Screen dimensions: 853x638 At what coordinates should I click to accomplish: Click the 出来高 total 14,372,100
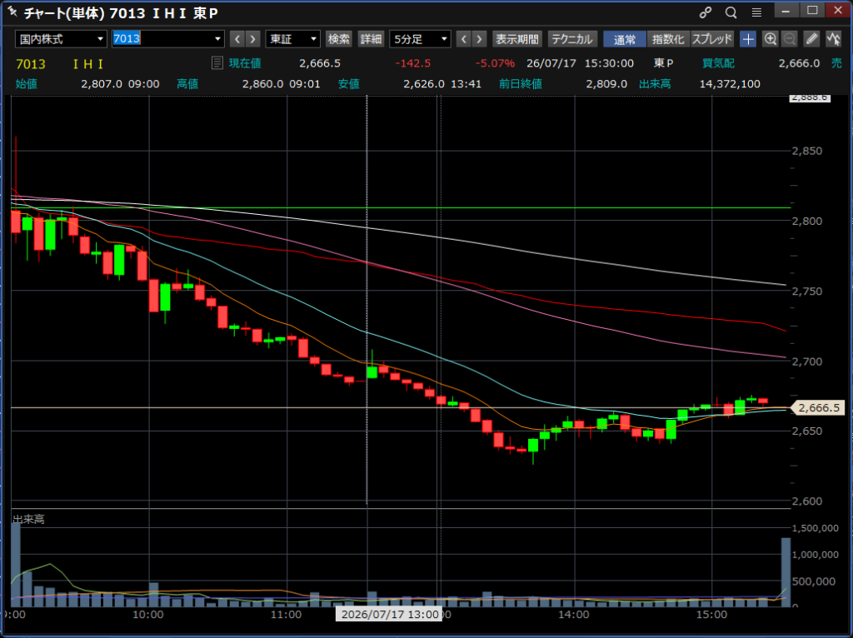click(730, 84)
